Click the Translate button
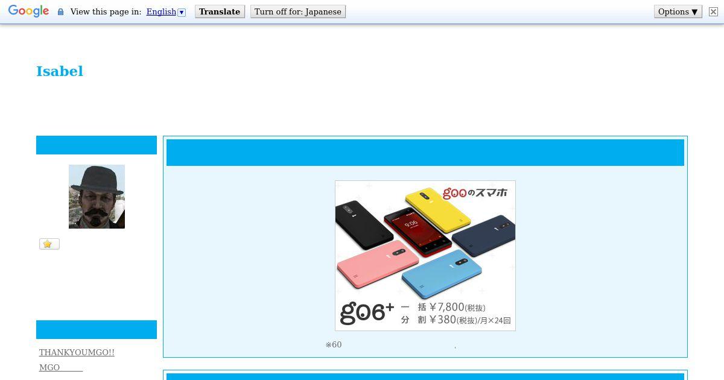 pos(220,12)
